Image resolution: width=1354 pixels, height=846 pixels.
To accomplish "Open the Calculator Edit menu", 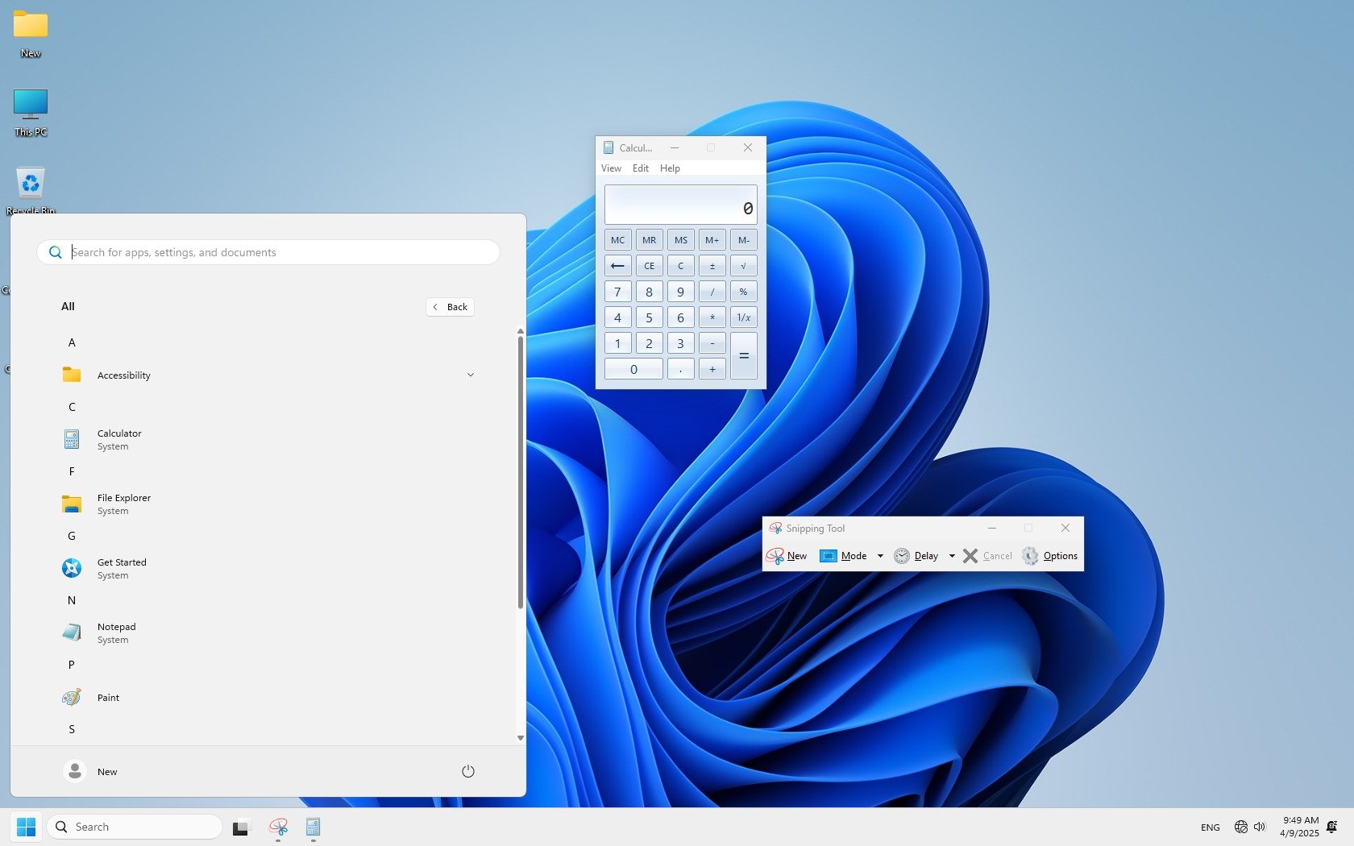I will 640,168.
